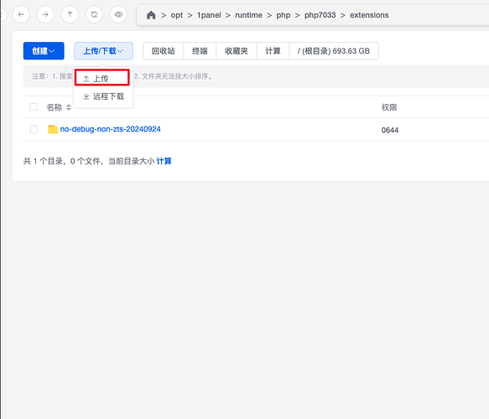Toggle hidden files with eye icon
The height and width of the screenshot is (419, 489).
point(118,14)
